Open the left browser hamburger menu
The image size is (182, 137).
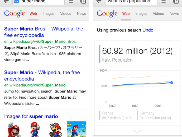[x=71, y=2]
